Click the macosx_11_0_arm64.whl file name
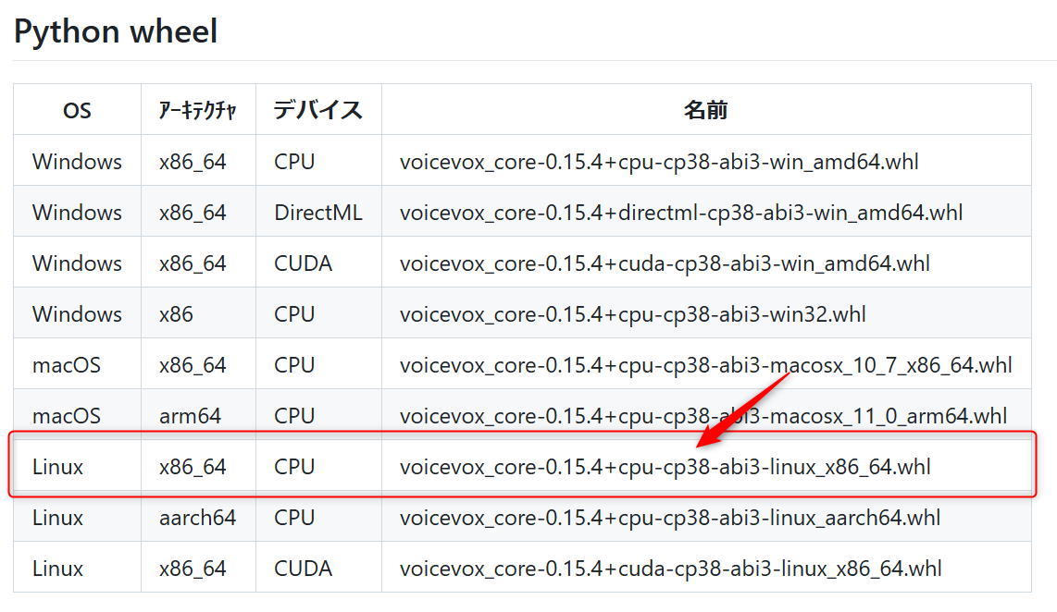The width and height of the screenshot is (1057, 612). [x=703, y=416]
